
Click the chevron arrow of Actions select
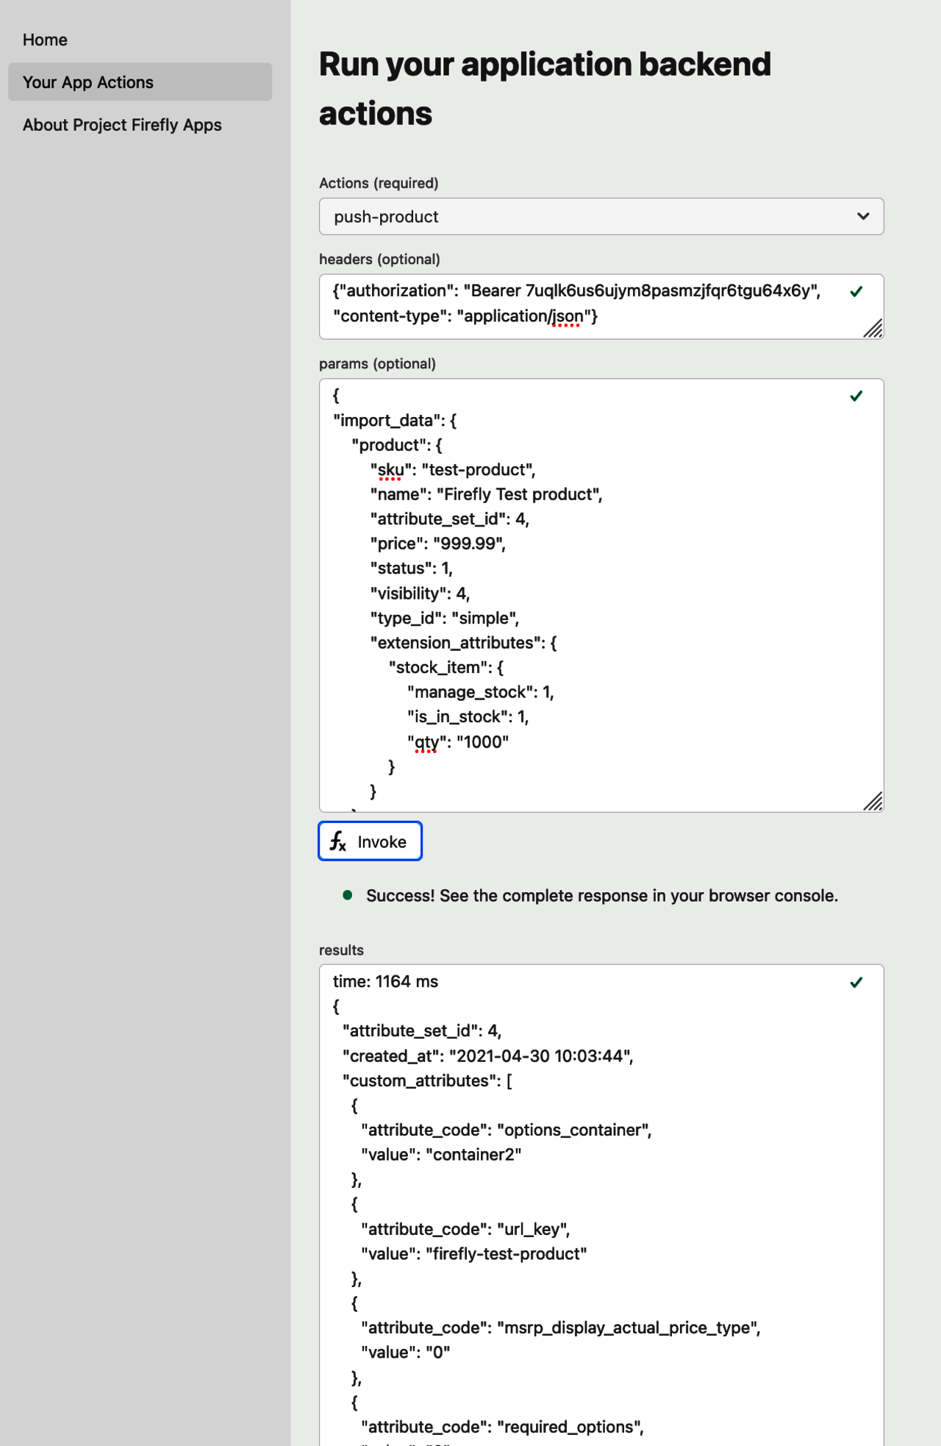863,217
